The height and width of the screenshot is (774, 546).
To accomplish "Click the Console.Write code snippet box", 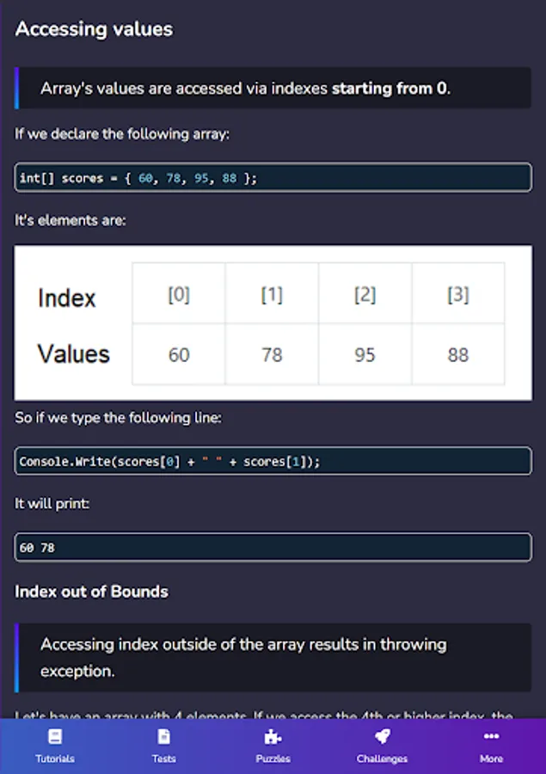I will click(273, 462).
